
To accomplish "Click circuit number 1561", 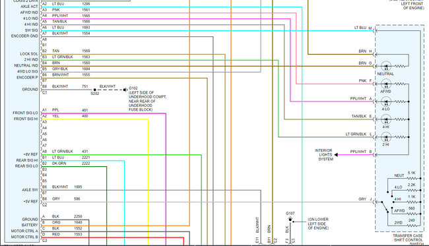I will tap(86, 10).
